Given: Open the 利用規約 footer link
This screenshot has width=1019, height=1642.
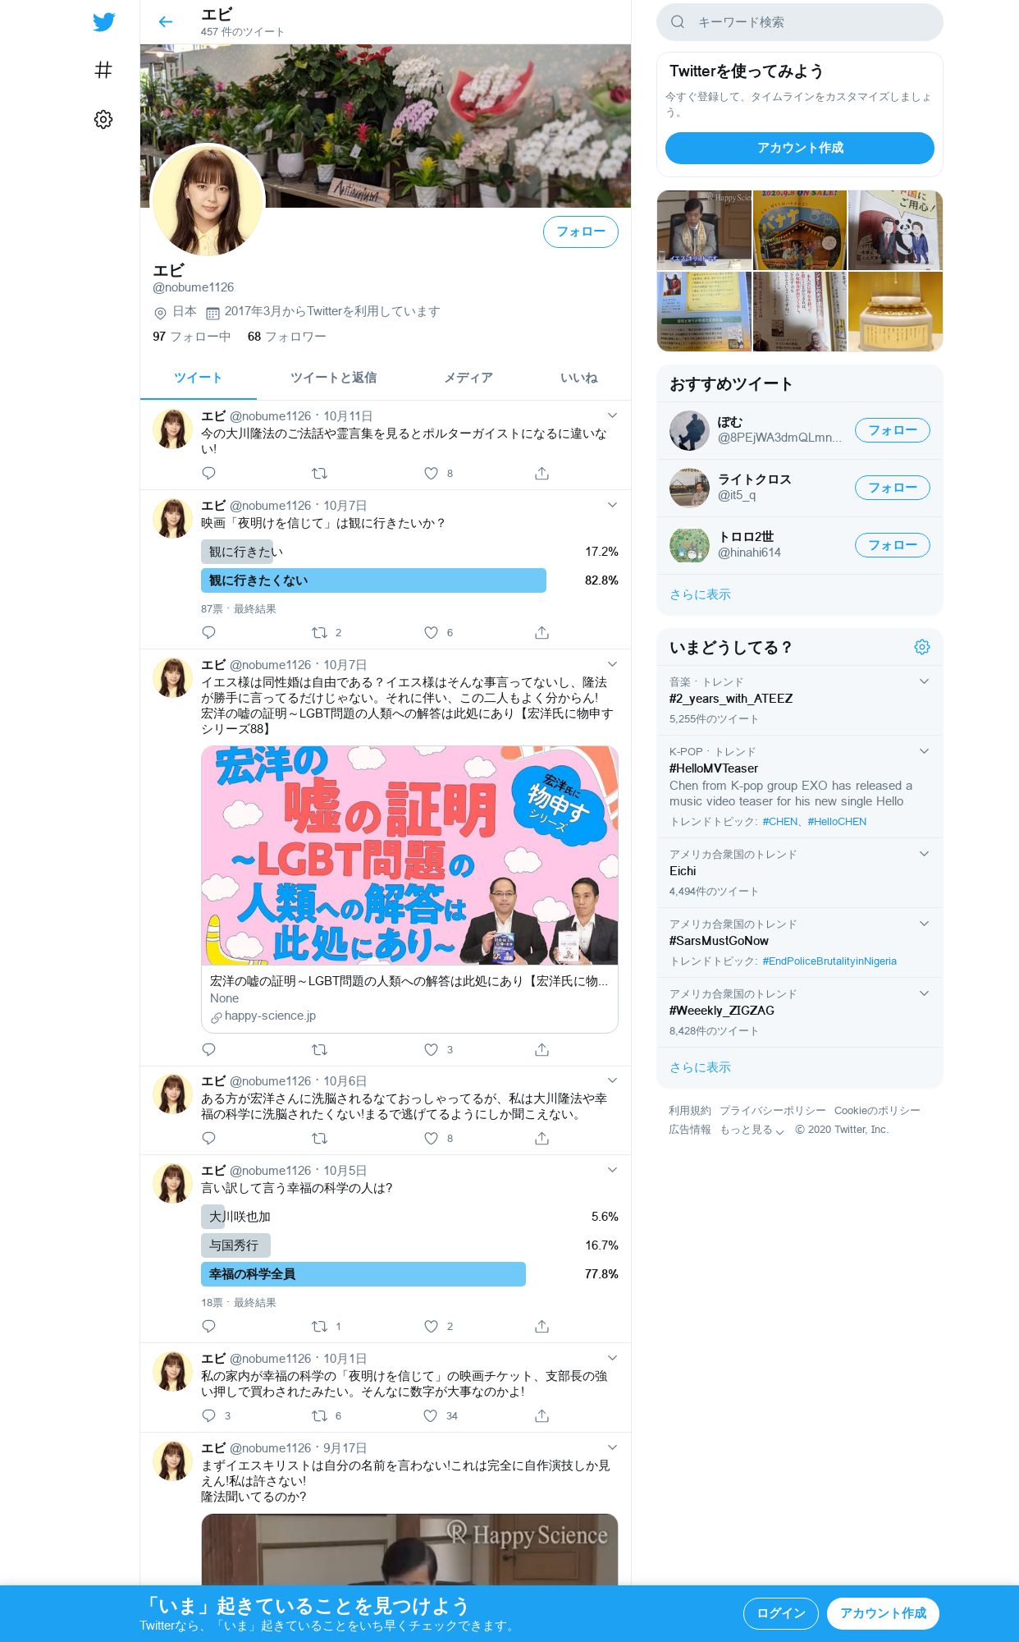Looking at the screenshot, I should point(690,1112).
